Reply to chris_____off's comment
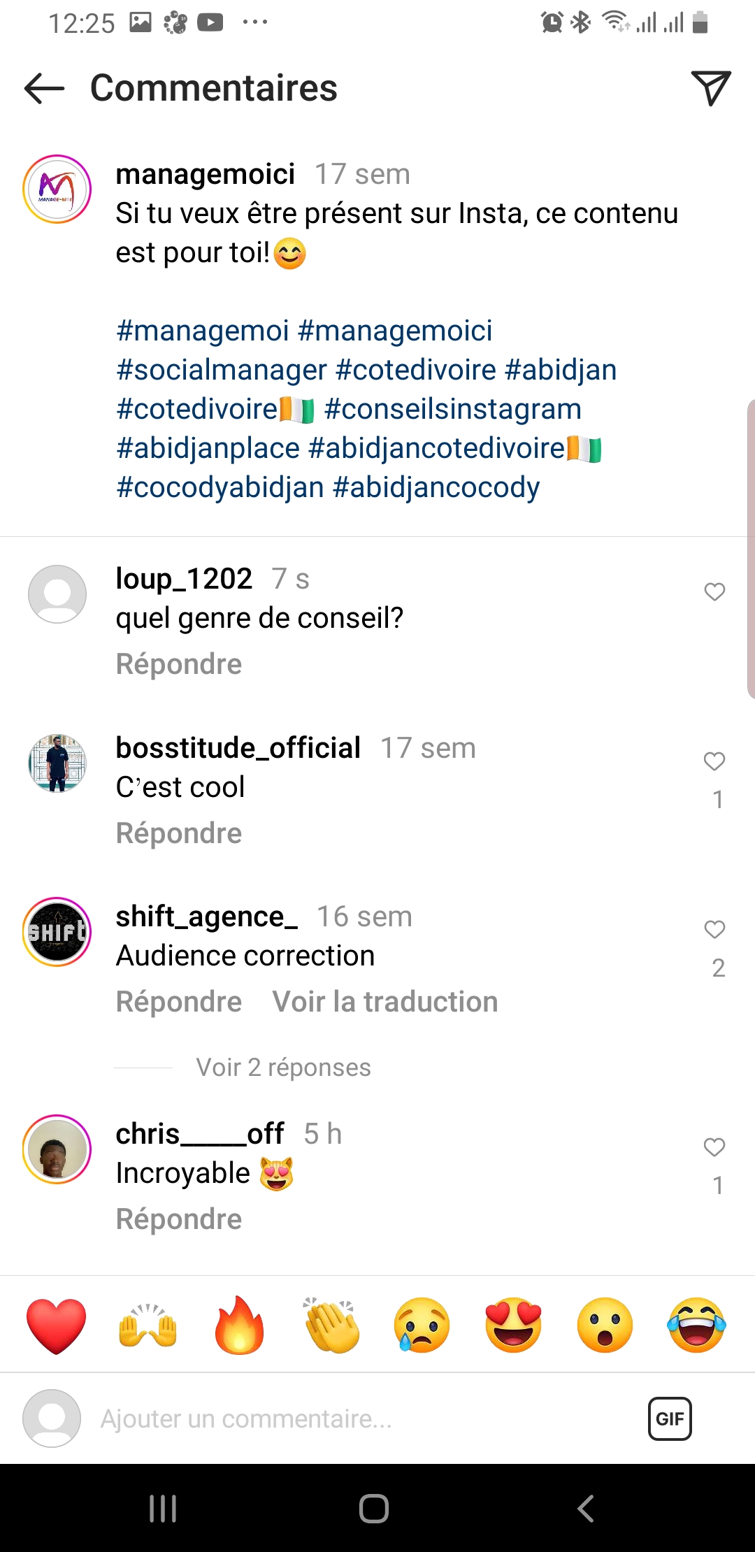 [179, 1219]
